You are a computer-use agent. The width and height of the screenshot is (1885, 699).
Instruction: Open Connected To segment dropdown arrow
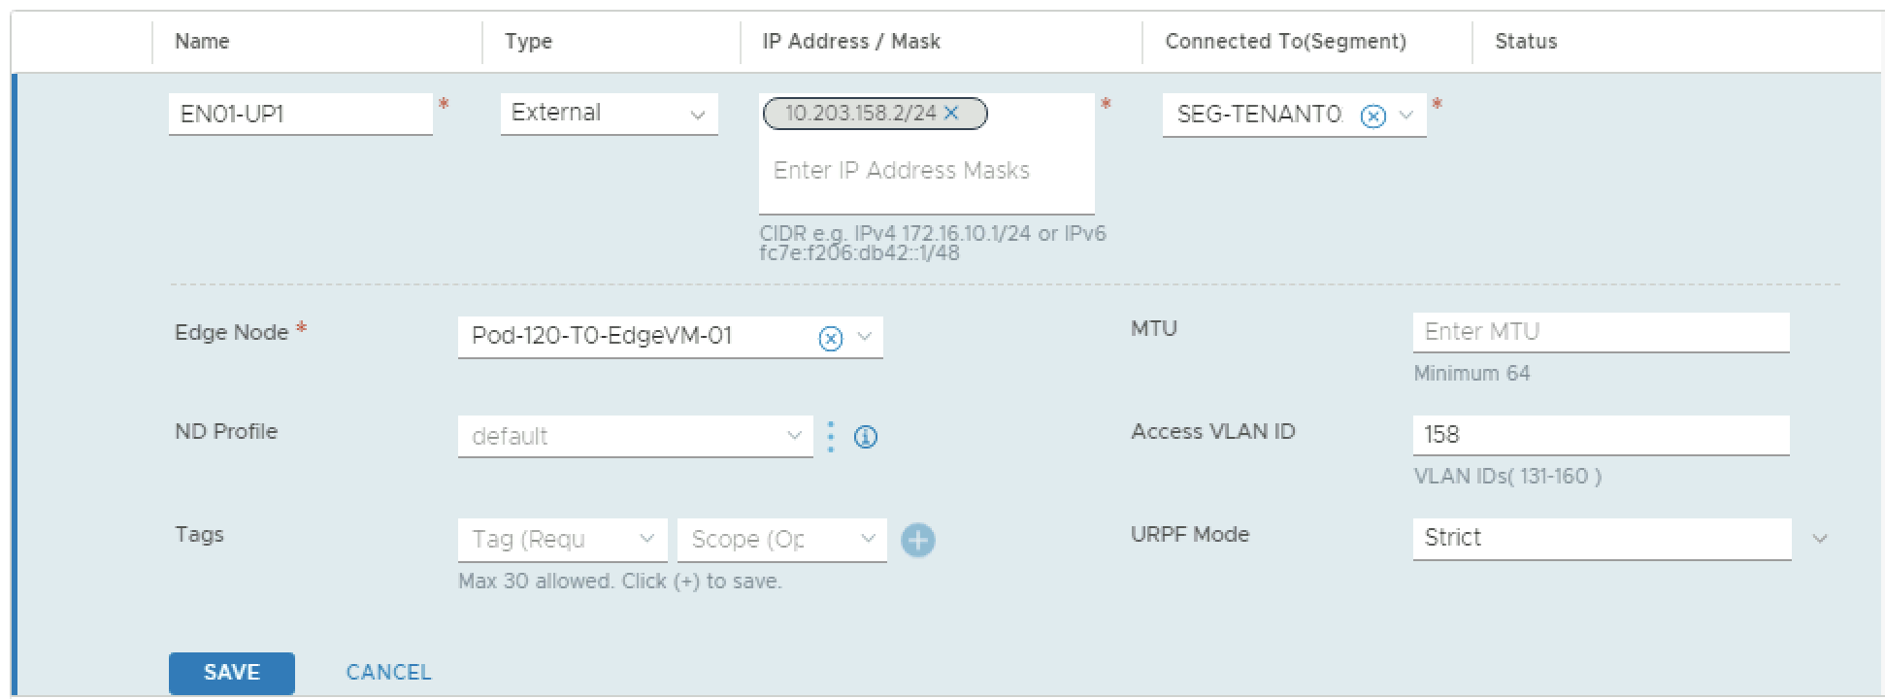click(1406, 116)
